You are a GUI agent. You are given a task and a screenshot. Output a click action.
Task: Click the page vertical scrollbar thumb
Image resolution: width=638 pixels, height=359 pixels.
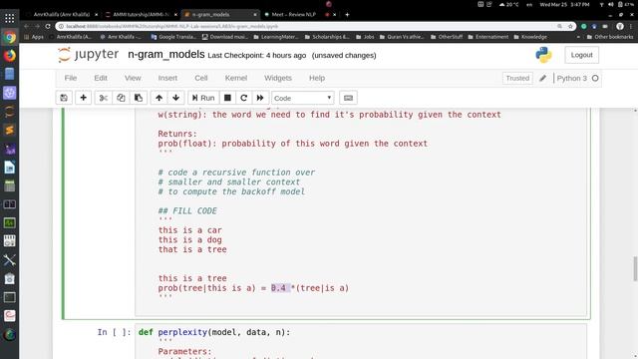click(635, 268)
